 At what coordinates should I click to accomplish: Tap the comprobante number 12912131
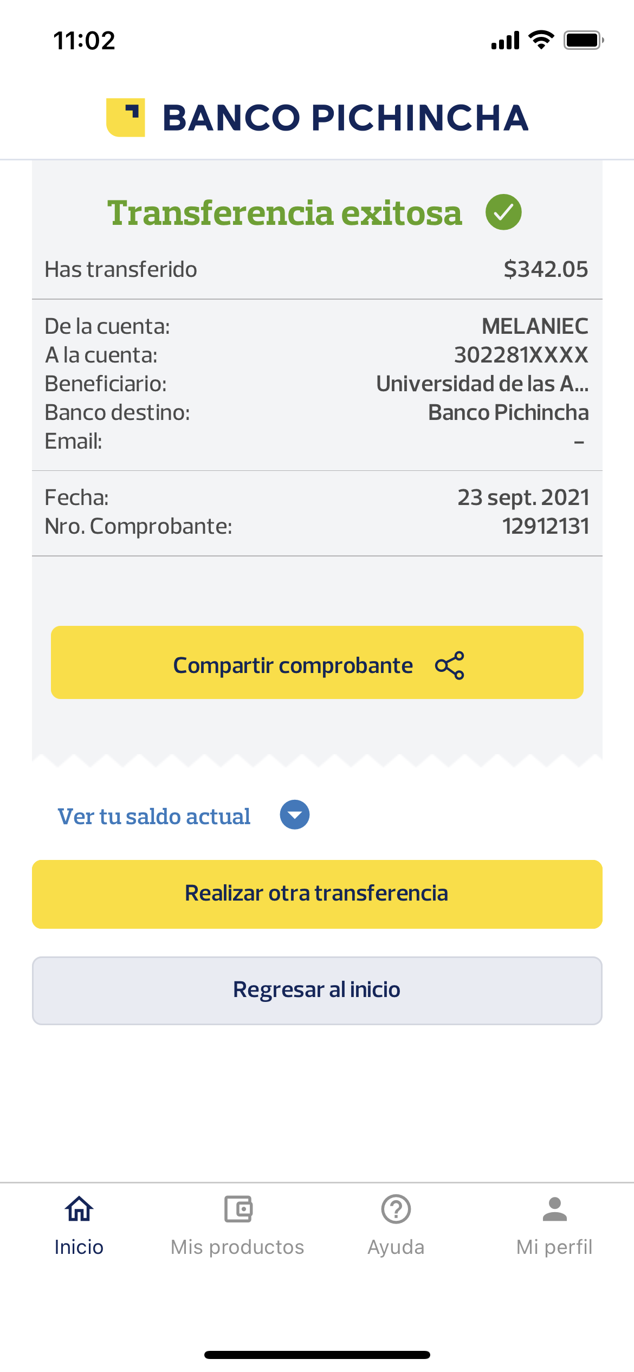[545, 526]
